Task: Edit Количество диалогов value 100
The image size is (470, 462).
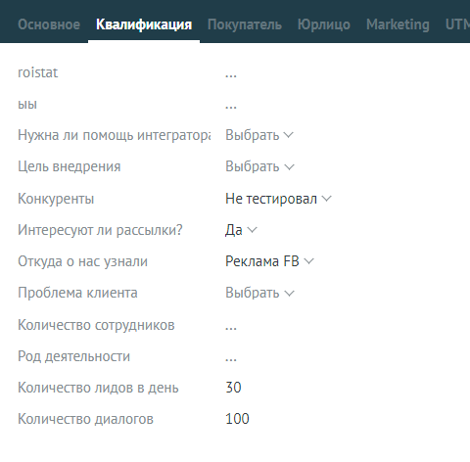Action: point(237,419)
